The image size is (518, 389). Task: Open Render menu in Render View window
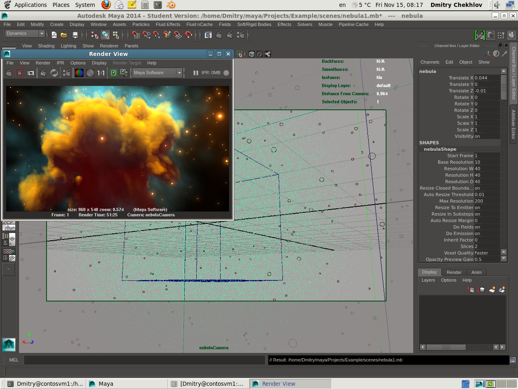[43, 63]
